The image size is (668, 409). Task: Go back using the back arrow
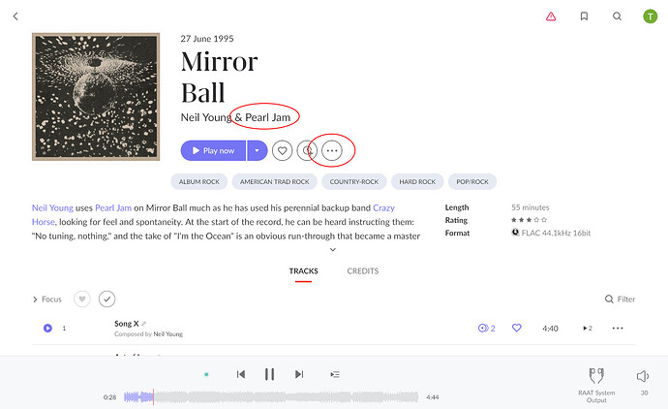tap(15, 16)
